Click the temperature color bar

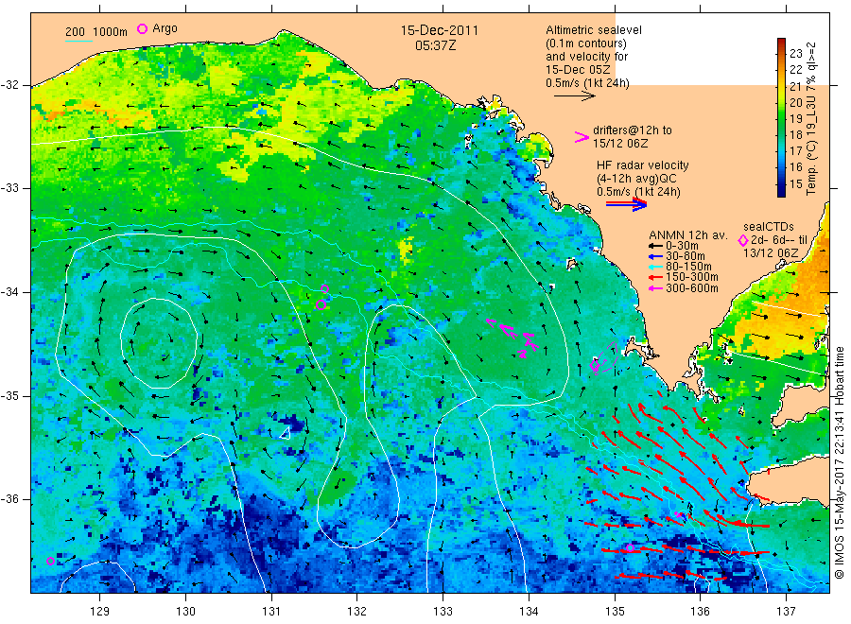tap(781, 117)
